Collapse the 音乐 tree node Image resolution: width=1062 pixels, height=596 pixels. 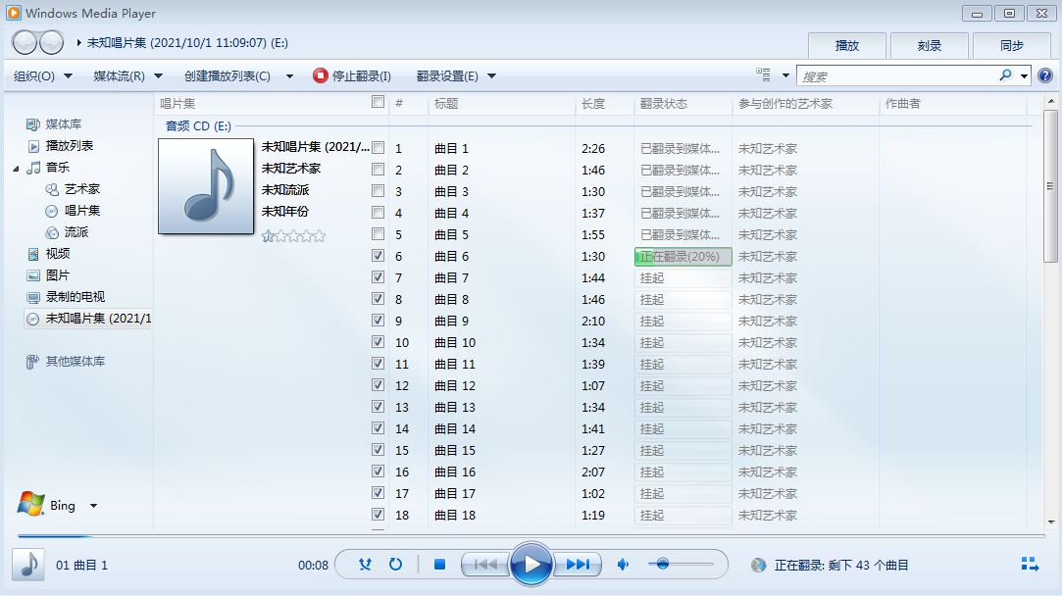click(x=17, y=169)
